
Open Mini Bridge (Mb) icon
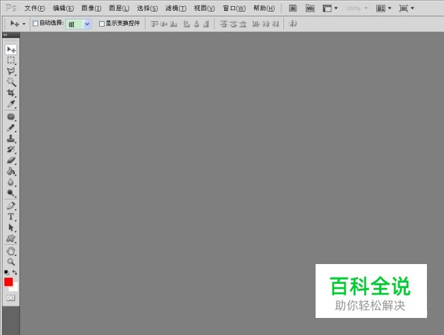coord(310,8)
